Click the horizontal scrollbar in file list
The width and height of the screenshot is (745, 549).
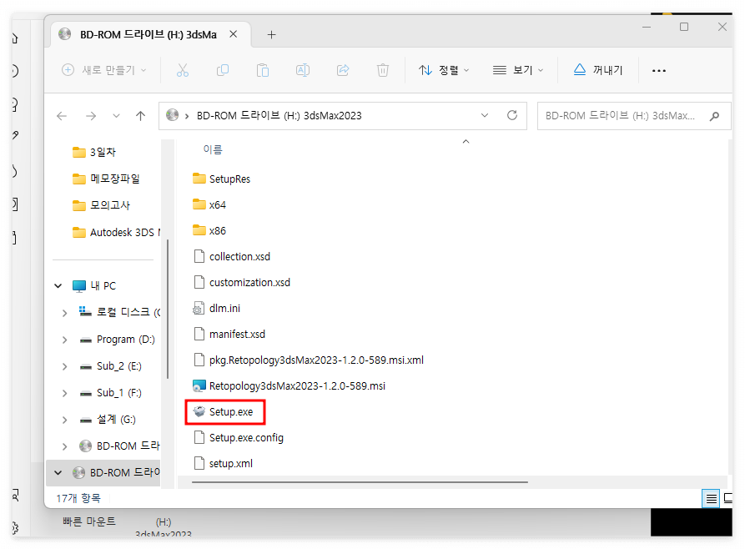[x=360, y=482]
